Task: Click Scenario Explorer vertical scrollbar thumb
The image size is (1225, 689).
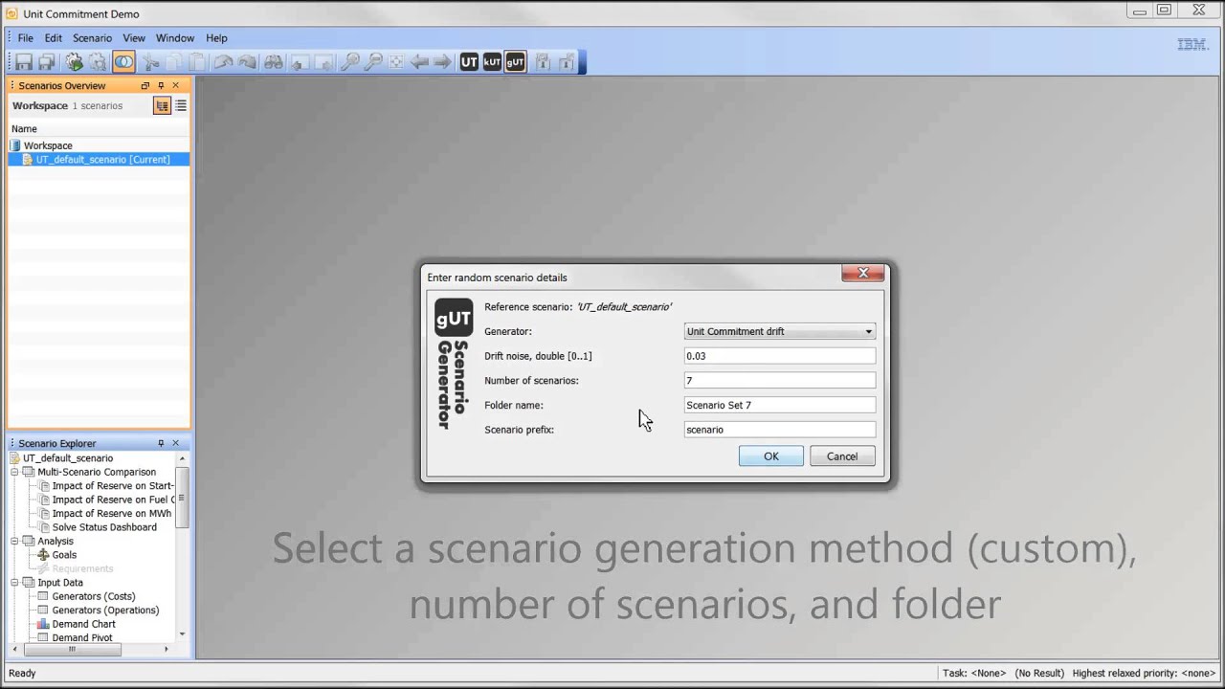Action: click(x=182, y=498)
